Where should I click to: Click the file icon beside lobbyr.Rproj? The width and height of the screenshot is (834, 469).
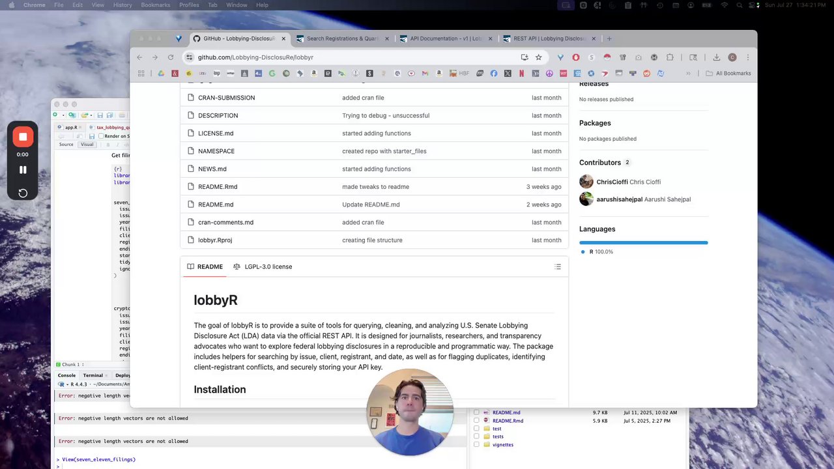(191, 240)
